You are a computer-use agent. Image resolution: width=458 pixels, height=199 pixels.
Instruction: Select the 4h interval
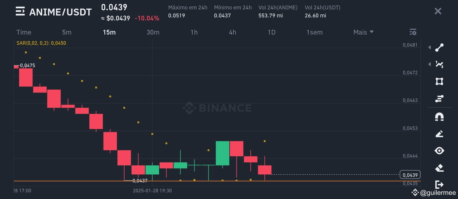pyautogui.click(x=233, y=32)
